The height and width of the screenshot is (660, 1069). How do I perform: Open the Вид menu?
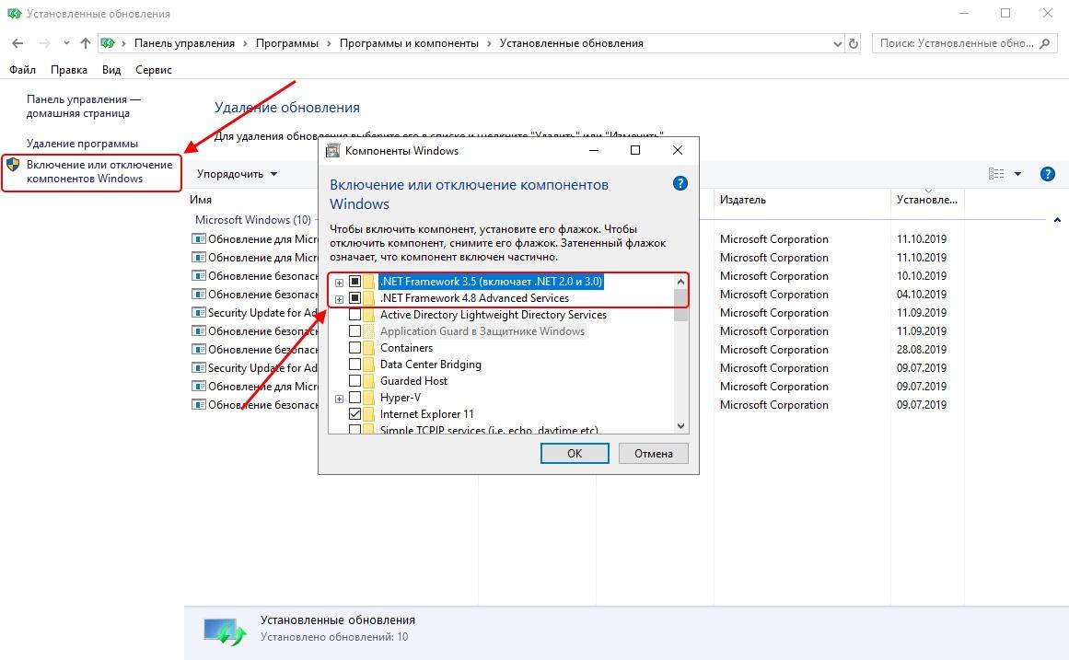(x=111, y=70)
